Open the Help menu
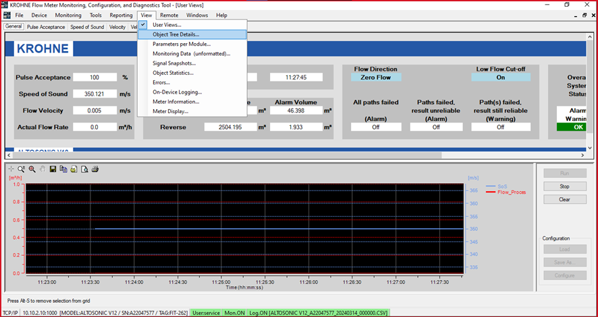This screenshot has width=598, height=317. [x=221, y=15]
